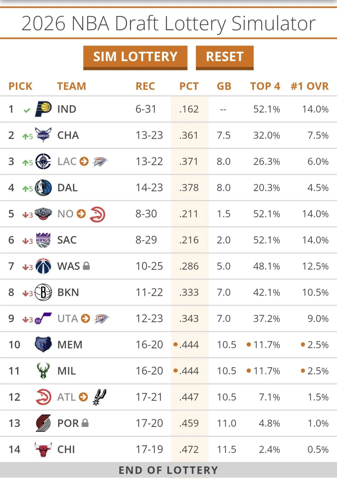Click the orange arrow next to LAC
337x479 pixels.
pyautogui.click(x=84, y=161)
